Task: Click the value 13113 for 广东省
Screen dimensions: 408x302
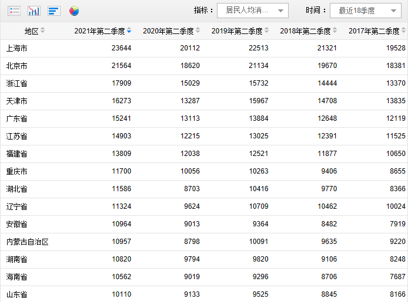Action: 190,118
